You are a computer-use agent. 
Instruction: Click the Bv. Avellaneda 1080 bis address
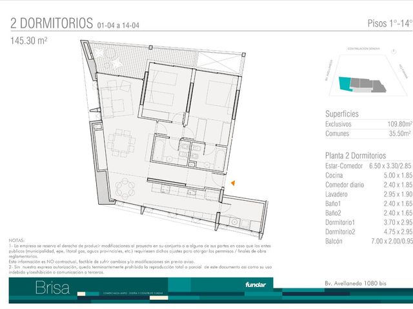[x=356, y=283]
